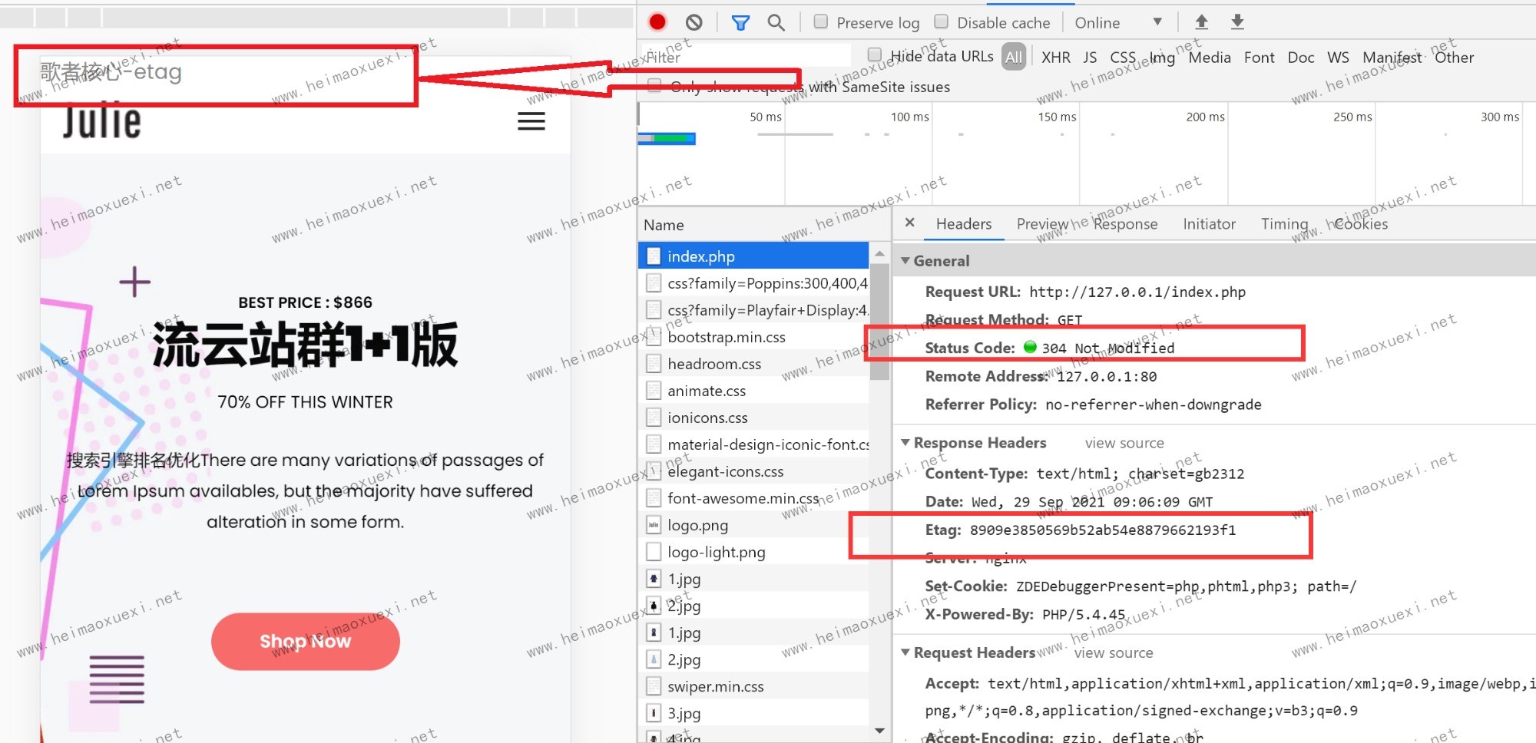
Task: Close the request details panel
Action: 910,223
